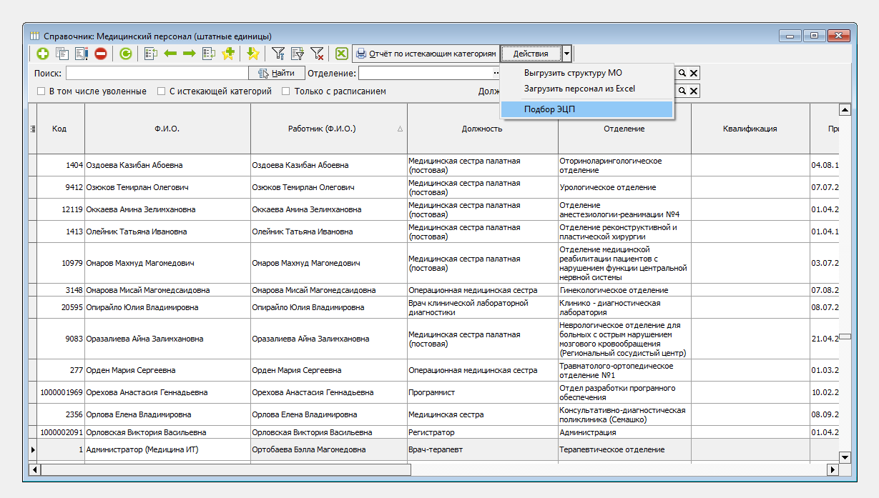The image size is (879, 498).
Task: Click the green plus add record icon
Action: pos(43,54)
